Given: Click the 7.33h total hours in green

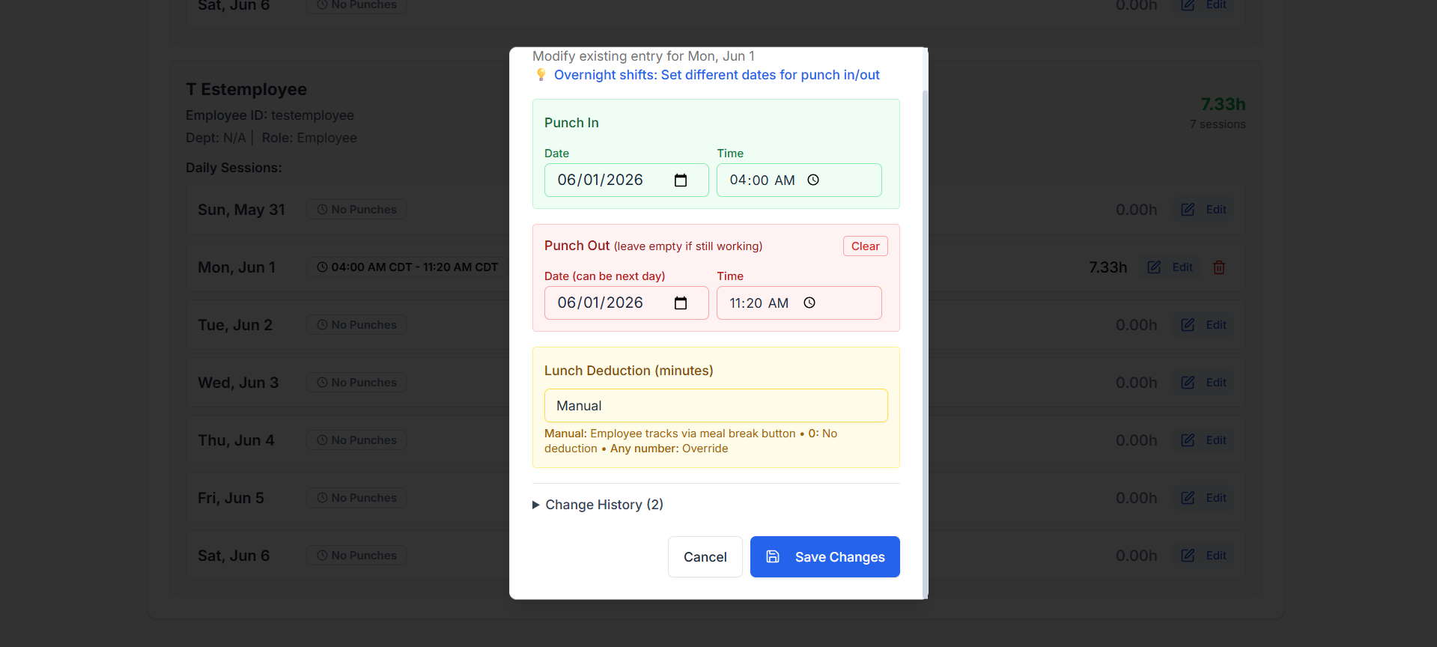Looking at the screenshot, I should click(x=1223, y=104).
